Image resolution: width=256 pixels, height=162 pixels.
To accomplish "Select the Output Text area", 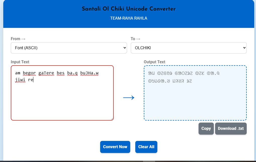I will (195, 93).
